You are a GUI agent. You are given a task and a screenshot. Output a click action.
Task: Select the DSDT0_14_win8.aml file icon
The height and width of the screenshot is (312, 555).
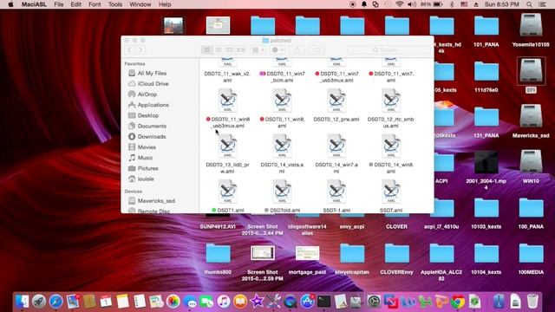(391, 146)
